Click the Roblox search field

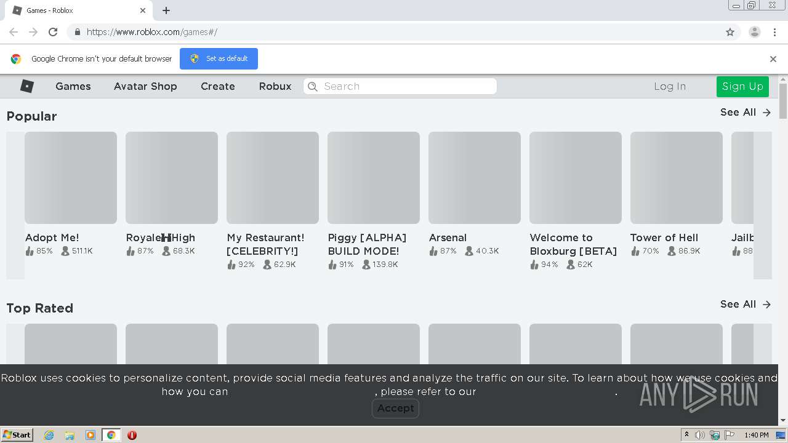point(400,86)
